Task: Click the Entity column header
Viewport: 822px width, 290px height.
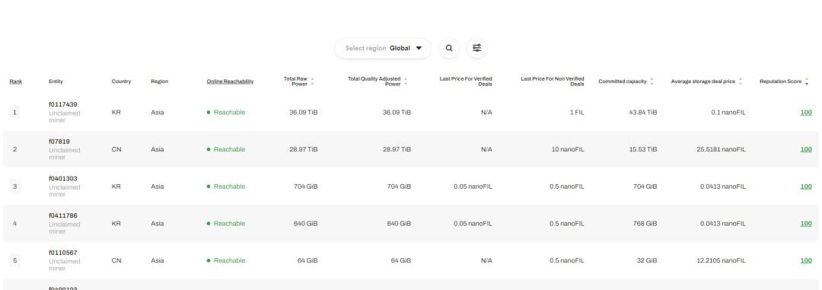Action: (x=56, y=81)
